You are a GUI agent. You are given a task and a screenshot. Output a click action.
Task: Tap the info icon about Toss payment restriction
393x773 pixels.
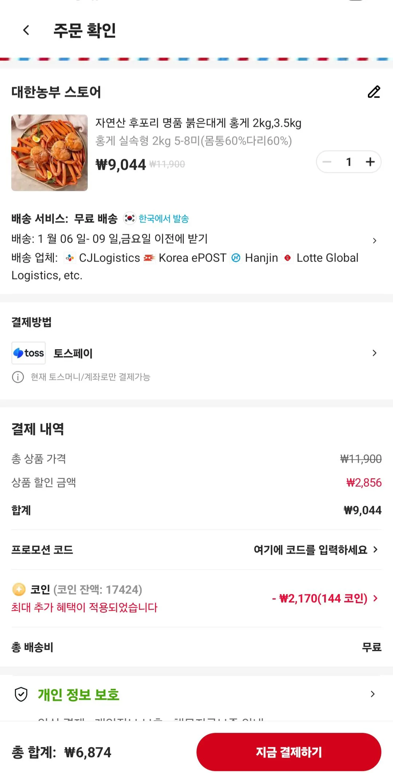[17, 378]
